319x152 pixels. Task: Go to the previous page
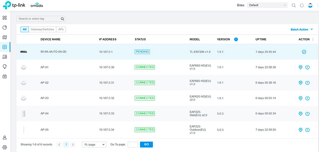[59, 144]
